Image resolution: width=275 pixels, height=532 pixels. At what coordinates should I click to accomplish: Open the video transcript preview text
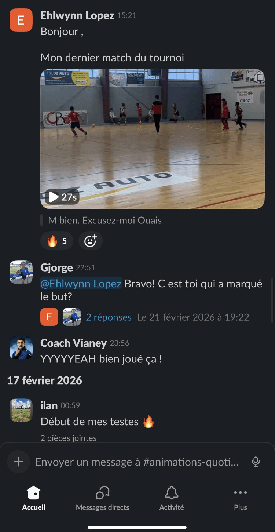105,221
